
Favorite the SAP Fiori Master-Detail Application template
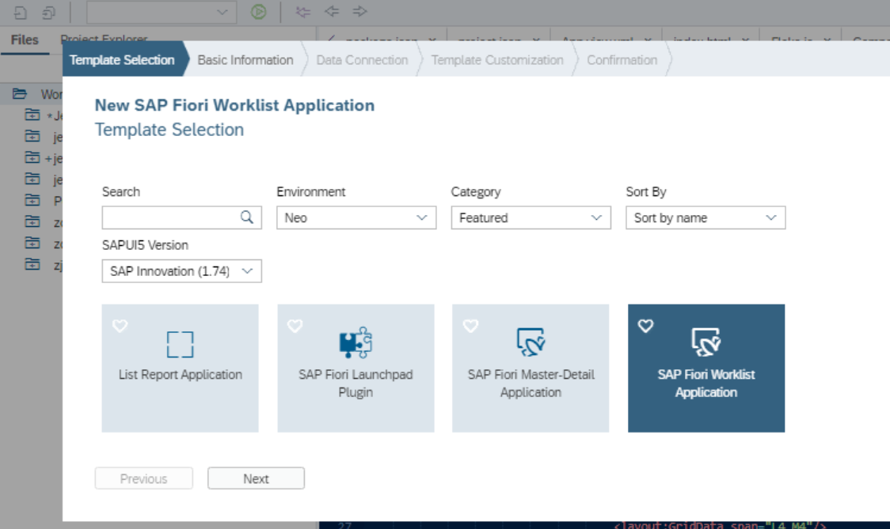(x=470, y=326)
